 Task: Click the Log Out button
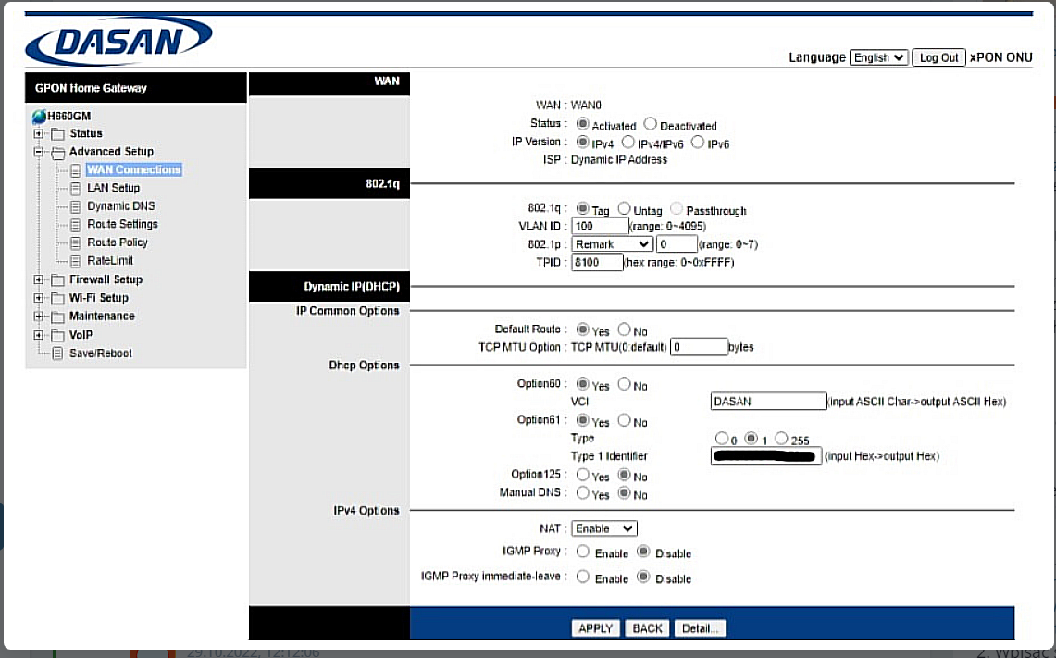pyautogui.click(x=938, y=57)
